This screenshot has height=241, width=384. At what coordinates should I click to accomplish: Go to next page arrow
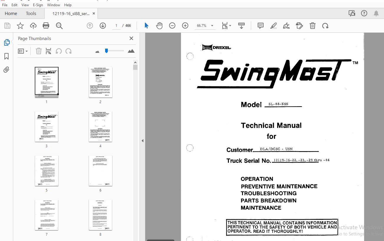tap(103, 26)
